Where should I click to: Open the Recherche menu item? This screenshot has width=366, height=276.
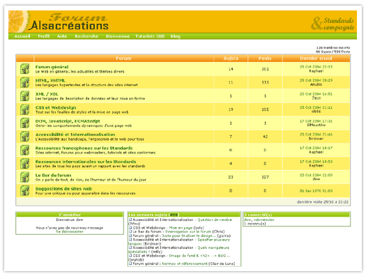point(86,36)
